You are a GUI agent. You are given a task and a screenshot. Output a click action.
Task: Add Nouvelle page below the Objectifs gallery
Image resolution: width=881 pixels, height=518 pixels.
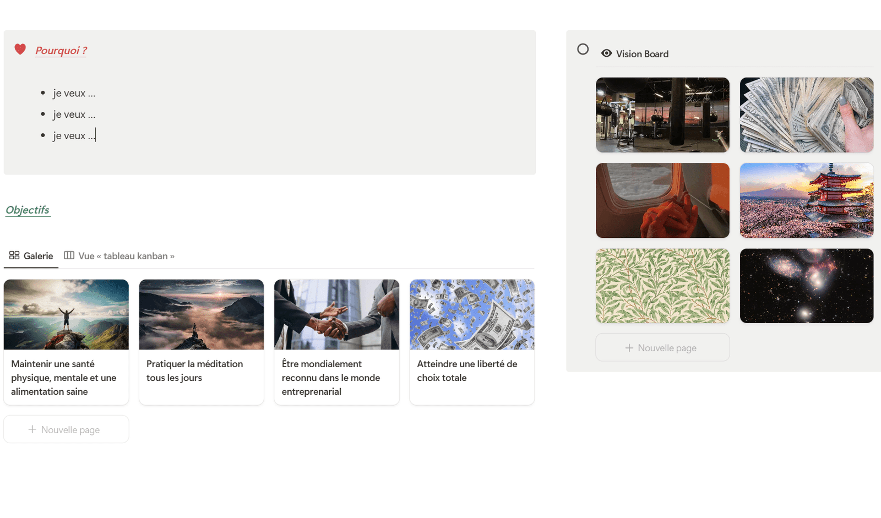70,430
